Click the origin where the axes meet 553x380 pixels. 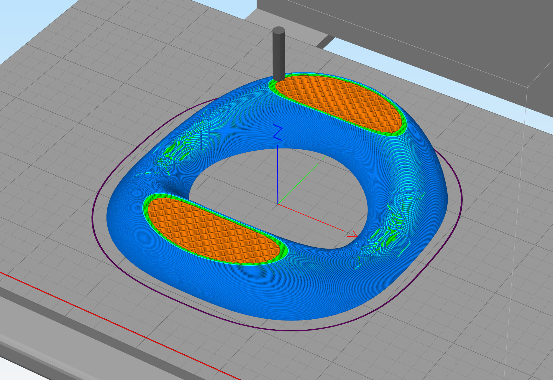click(278, 204)
